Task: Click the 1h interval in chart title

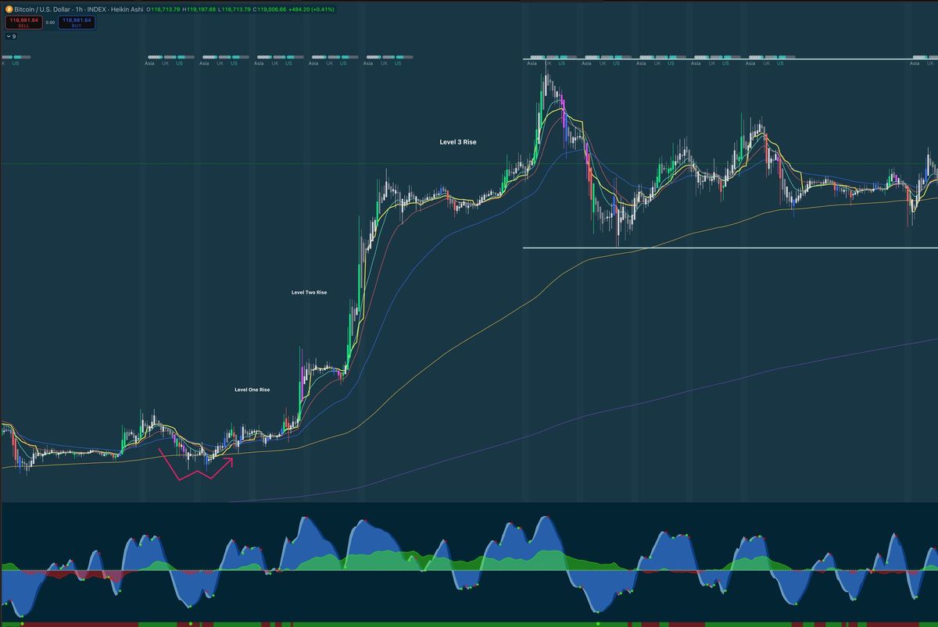Action: click(x=78, y=9)
